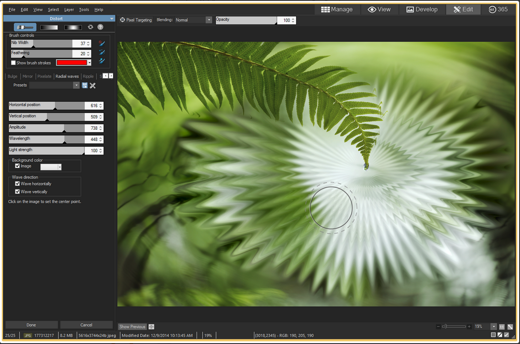Switch to the Ripple distortion tab
The image size is (520, 344).
[88, 76]
